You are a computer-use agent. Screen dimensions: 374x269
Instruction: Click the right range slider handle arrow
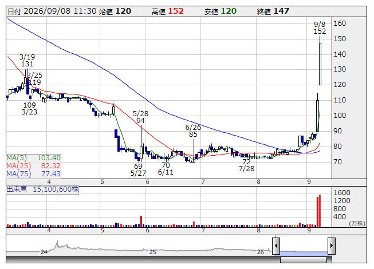332,246
